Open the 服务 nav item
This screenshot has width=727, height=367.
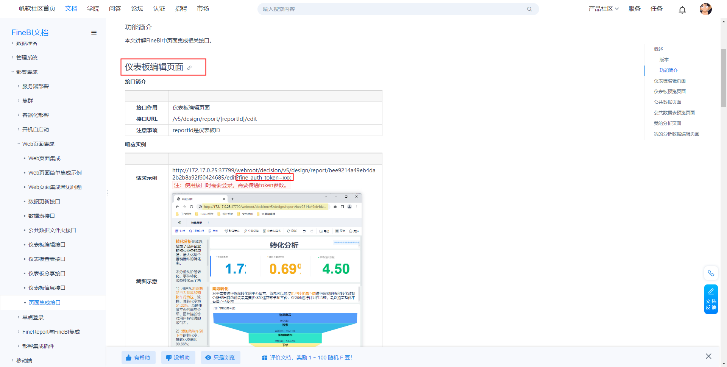point(635,9)
